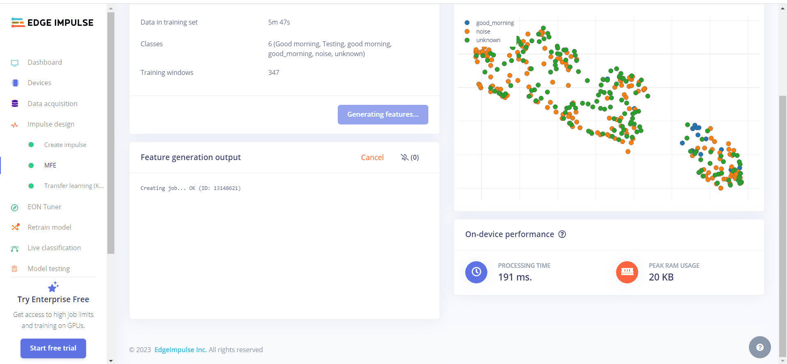
Task: Click the Model testing clipboard icon
Action: pos(15,269)
